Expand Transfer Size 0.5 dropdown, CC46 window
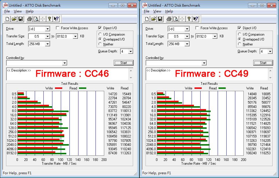 47,36
